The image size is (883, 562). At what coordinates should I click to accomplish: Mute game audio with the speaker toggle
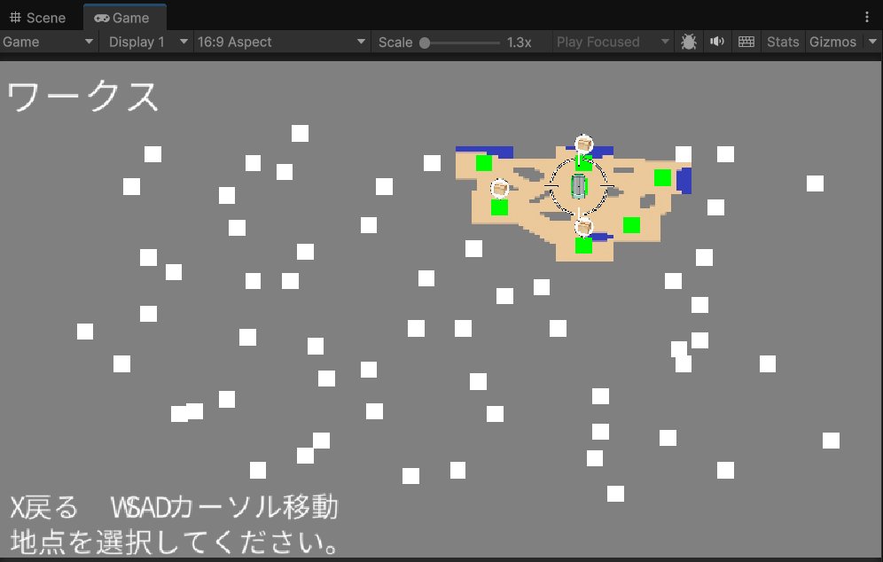pos(717,42)
